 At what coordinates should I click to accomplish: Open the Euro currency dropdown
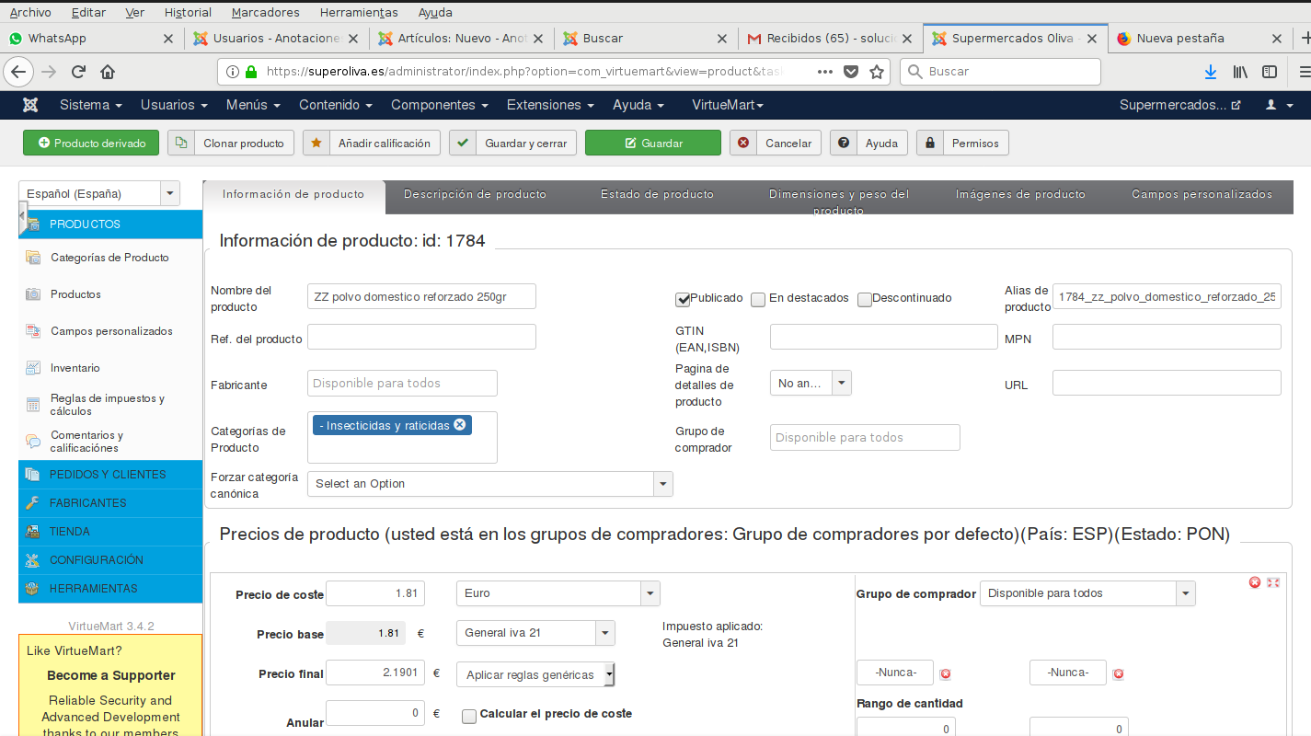(x=558, y=593)
